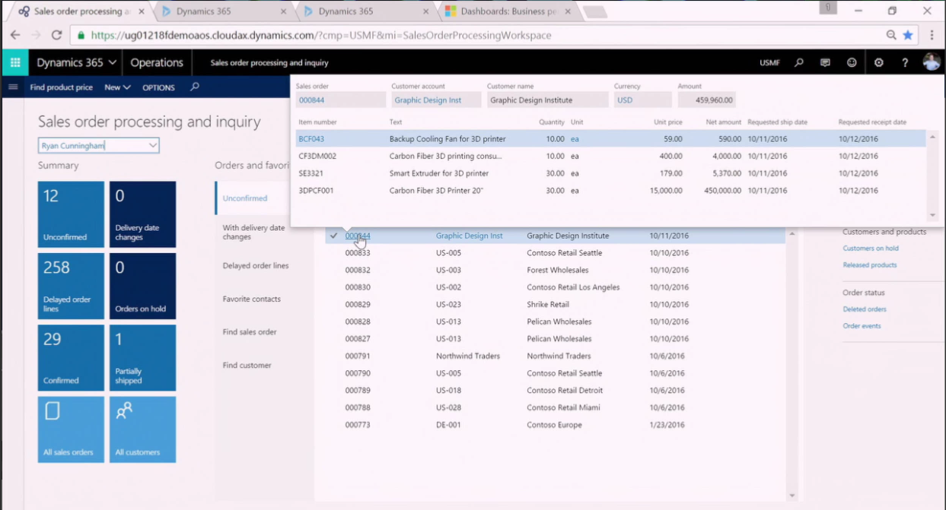Viewport: 946px width, 510px height.
Task: Open the Operations module menu
Action: [x=157, y=62]
